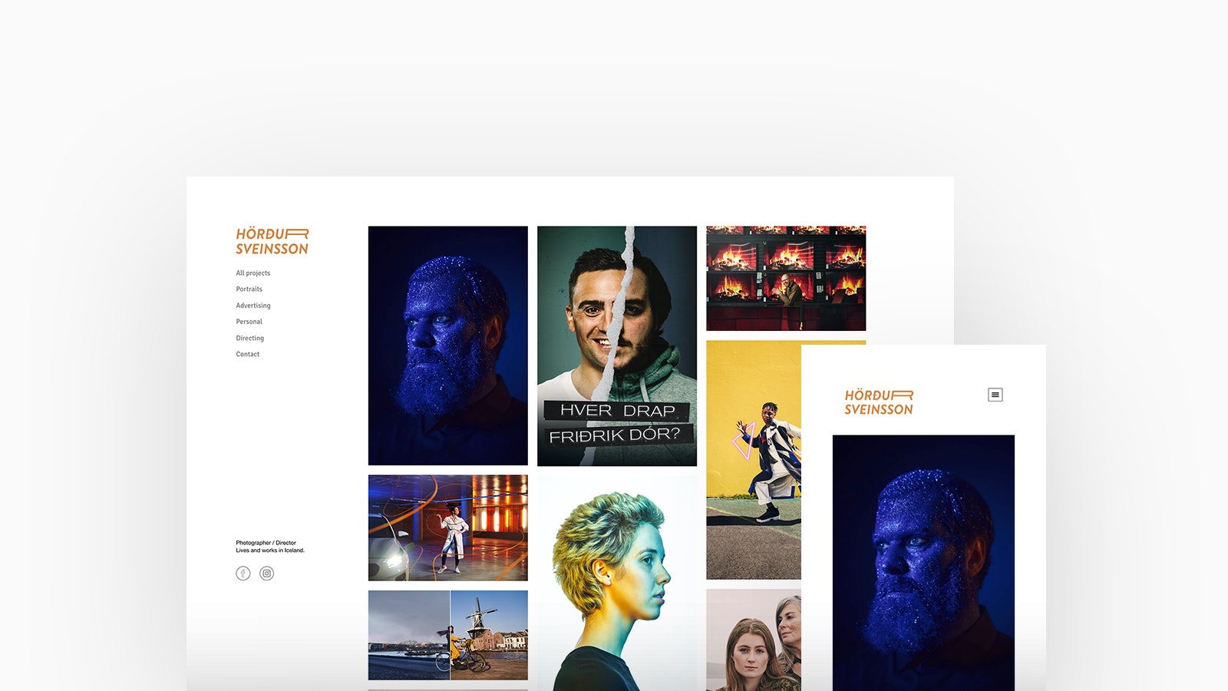The height and width of the screenshot is (691, 1228).
Task: Select All projects in sidebar
Action: [253, 273]
